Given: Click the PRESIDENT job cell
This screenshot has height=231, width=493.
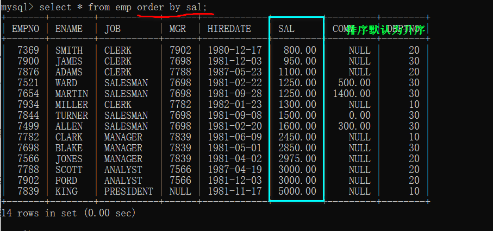Looking at the screenshot, I should (x=129, y=191).
